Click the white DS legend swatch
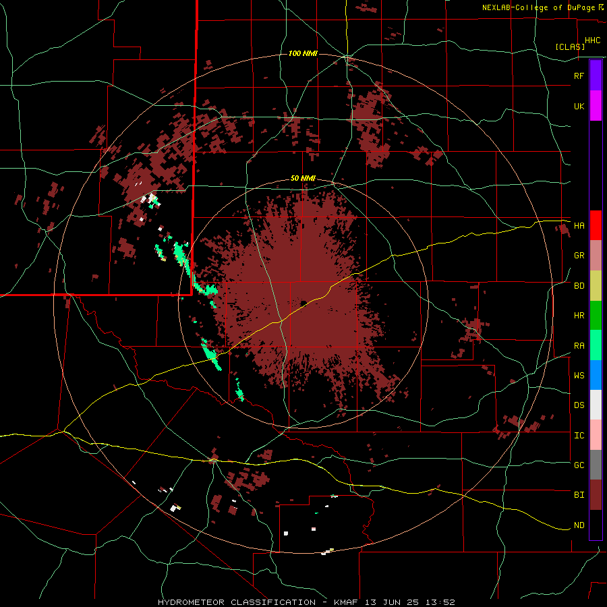Screen dimensions: 607x607 (x=596, y=405)
